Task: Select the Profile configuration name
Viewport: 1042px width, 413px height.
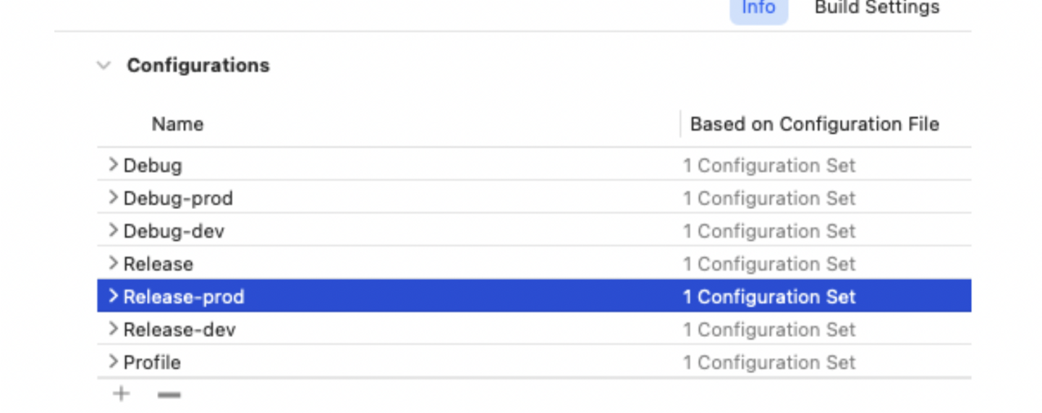Action: click(x=152, y=362)
